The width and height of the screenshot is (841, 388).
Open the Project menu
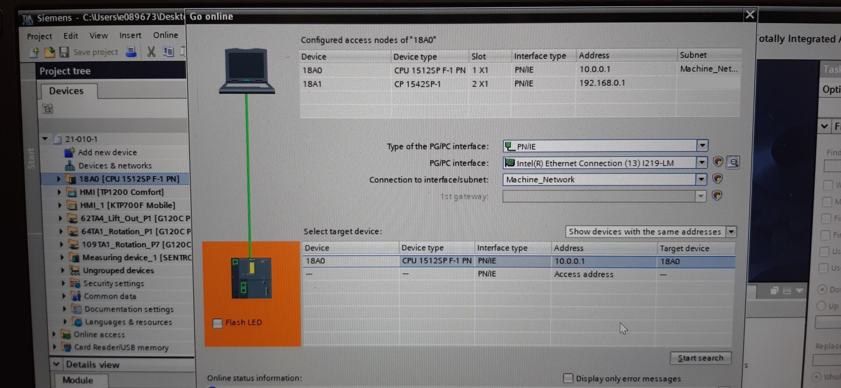pos(39,36)
